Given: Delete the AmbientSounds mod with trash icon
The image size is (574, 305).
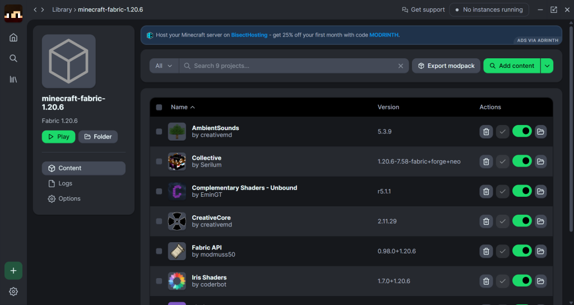Looking at the screenshot, I should (486, 132).
